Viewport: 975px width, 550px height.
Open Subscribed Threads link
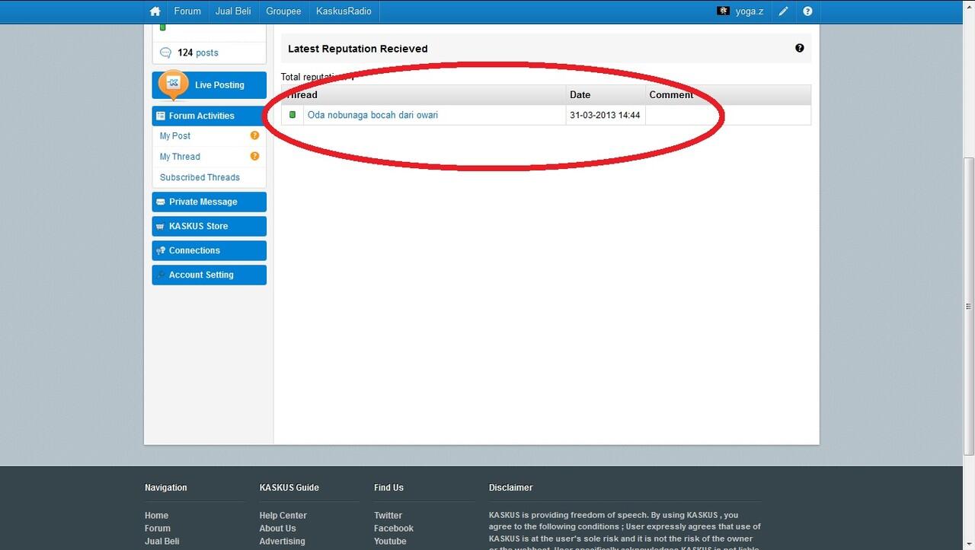pos(200,177)
